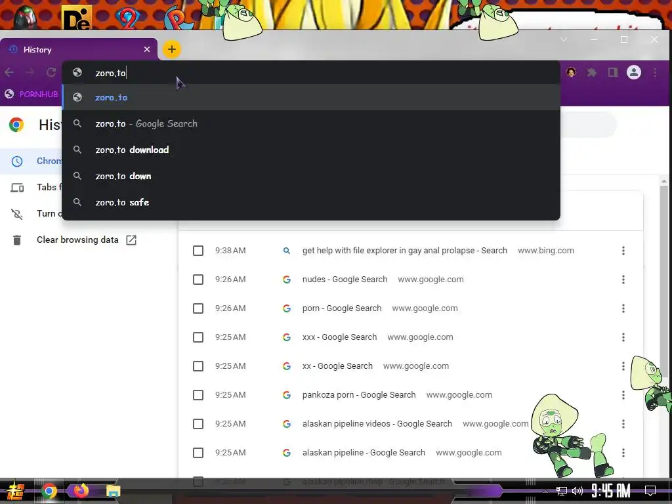Select the zoro.to URL suggestion

[311, 97]
